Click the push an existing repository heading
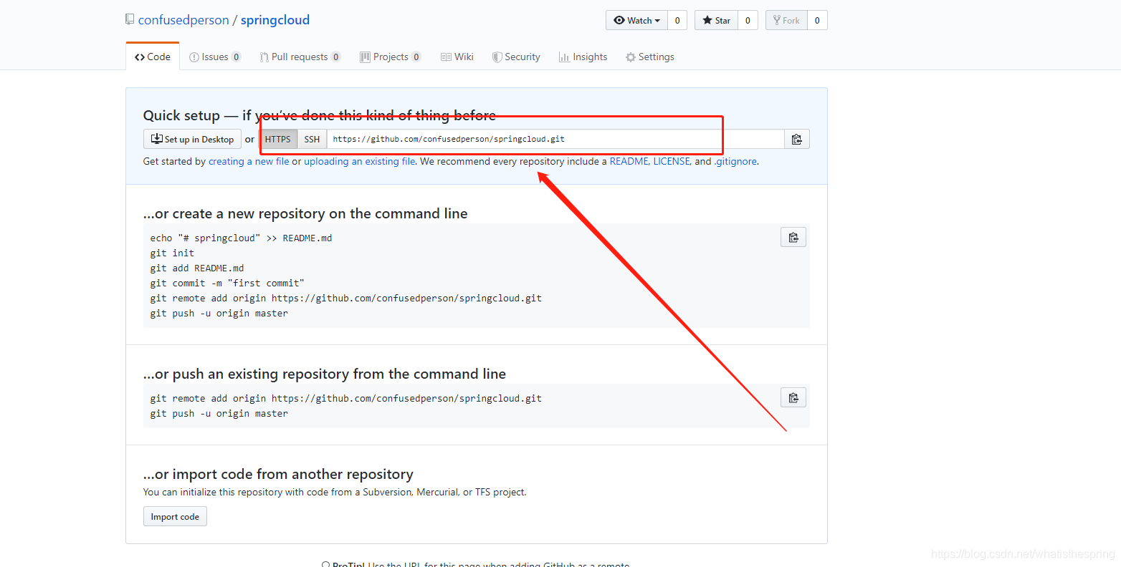1121x567 pixels. pyautogui.click(x=325, y=374)
